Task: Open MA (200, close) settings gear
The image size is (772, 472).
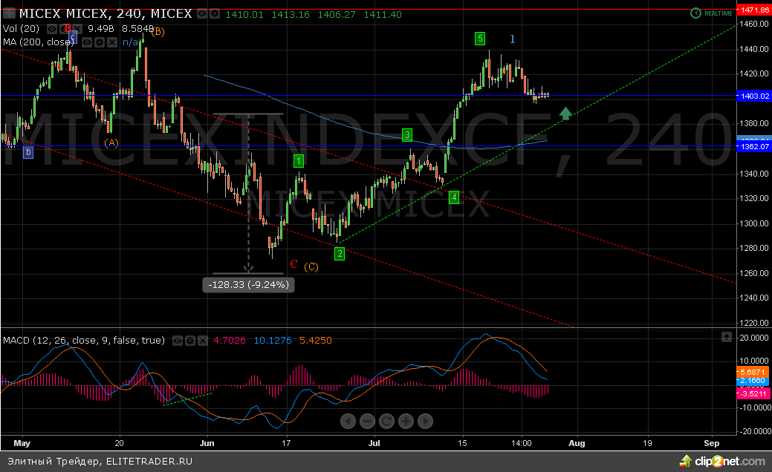Action: pyautogui.click(x=99, y=42)
